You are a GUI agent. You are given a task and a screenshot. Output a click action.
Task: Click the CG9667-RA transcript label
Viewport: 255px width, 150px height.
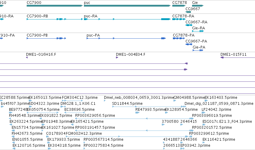pos(196,22)
